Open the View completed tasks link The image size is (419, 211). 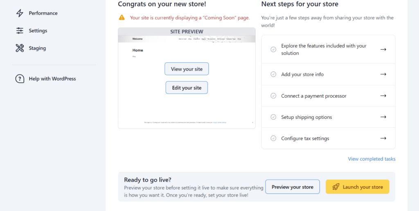(x=372, y=159)
